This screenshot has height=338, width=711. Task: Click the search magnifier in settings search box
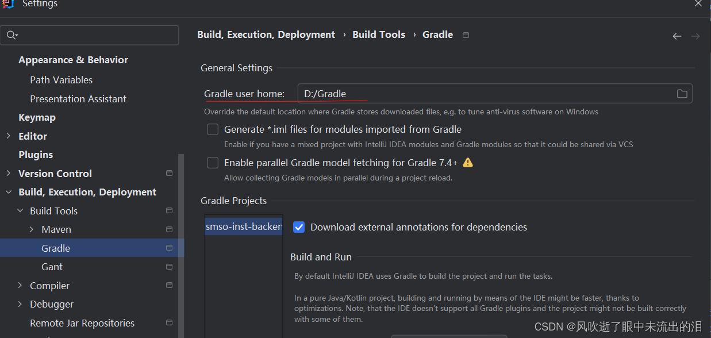click(11, 35)
